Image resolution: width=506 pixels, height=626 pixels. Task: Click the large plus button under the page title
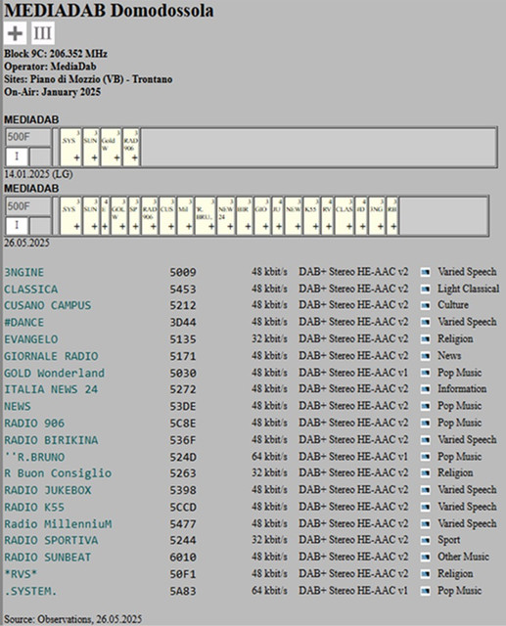15,33
